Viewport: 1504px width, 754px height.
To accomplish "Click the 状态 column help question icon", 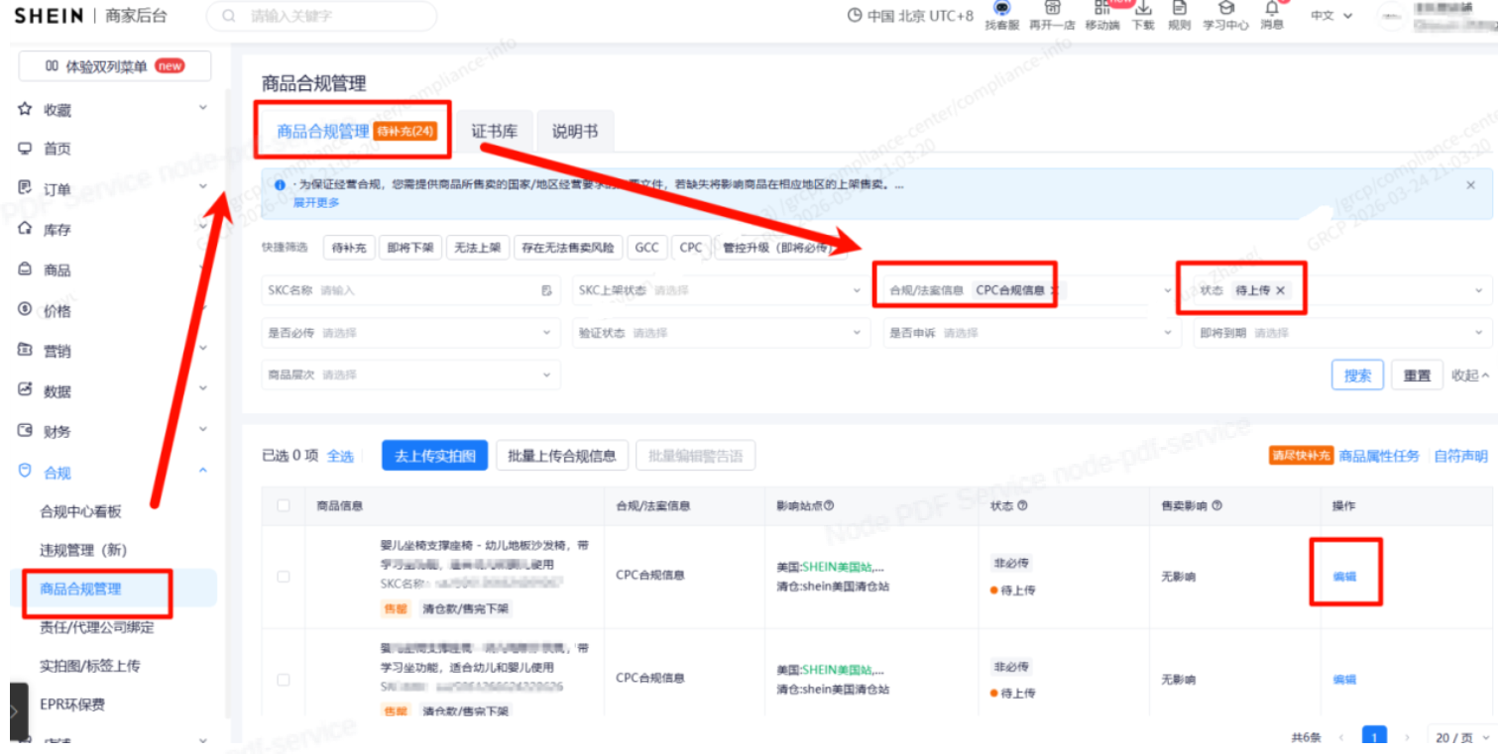I will 1022,505.
